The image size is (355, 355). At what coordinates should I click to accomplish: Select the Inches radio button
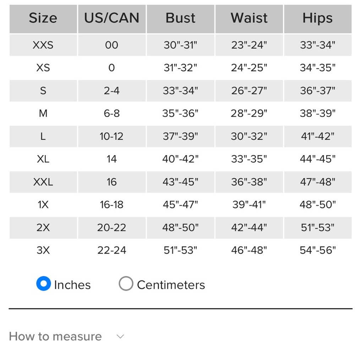coord(43,283)
